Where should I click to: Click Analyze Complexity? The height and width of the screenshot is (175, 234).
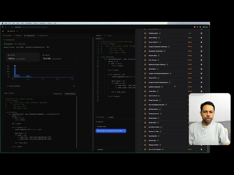[14, 86]
